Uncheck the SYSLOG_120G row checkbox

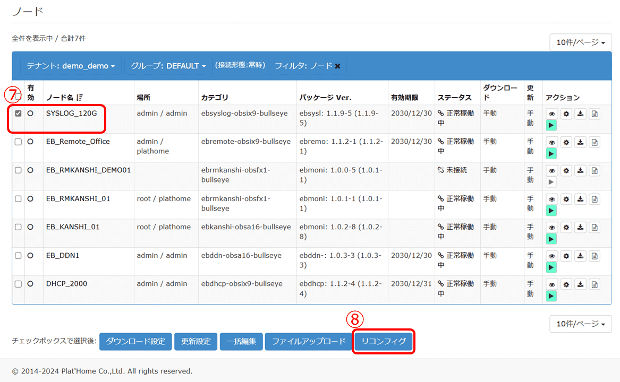[18, 112]
